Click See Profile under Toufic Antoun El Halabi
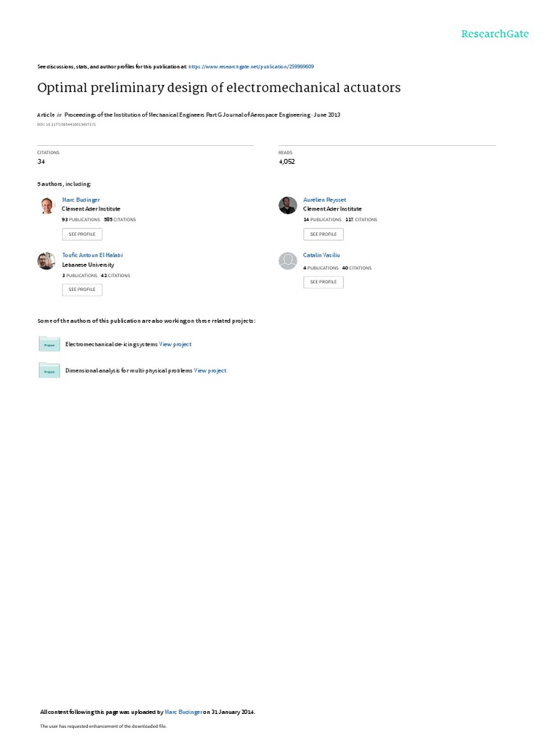The height and width of the screenshot is (743, 557). [x=82, y=290]
